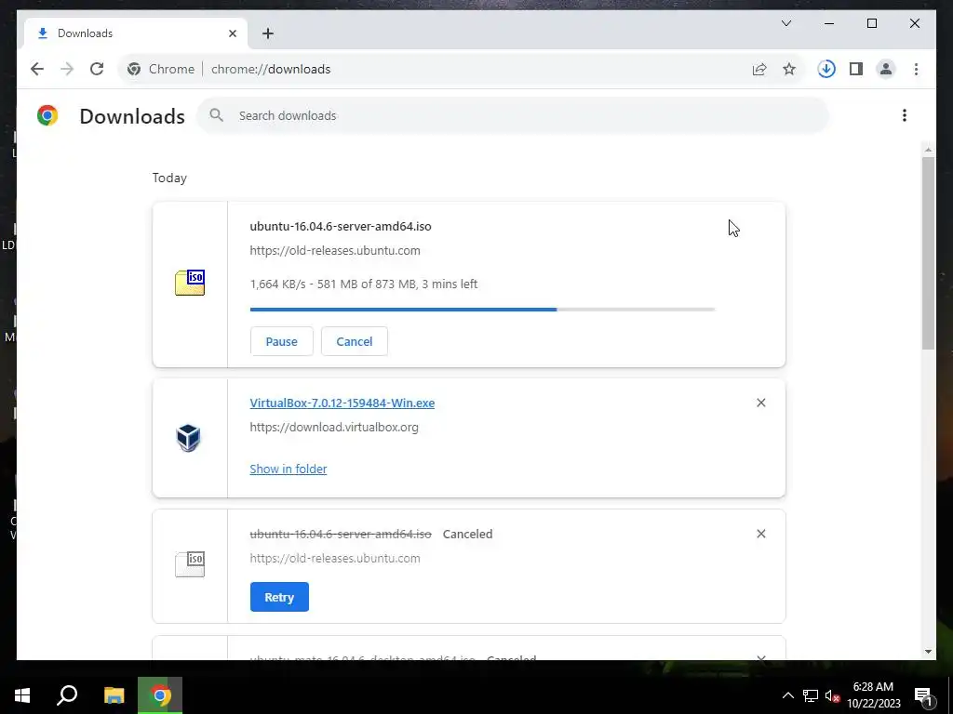The image size is (953, 714).
Task: Open the network tray icon
Action: pyautogui.click(x=811, y=695)
